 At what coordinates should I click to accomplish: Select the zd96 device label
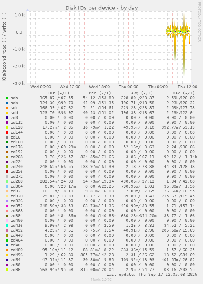click(x=16, y=270)
